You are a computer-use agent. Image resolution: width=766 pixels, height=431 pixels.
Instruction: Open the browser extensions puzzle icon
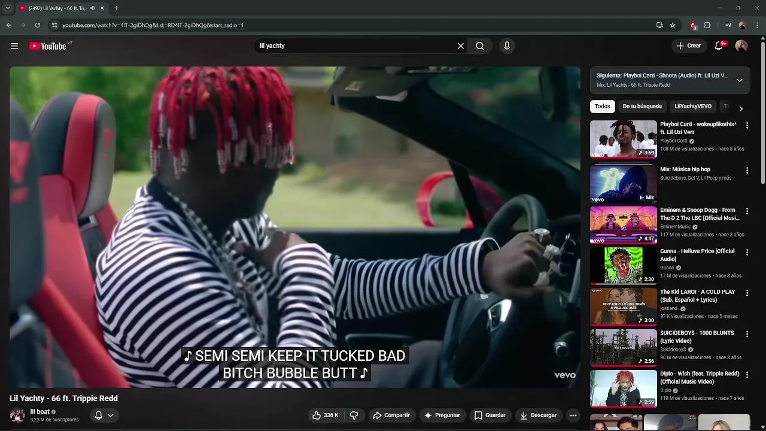pos(707,25)
